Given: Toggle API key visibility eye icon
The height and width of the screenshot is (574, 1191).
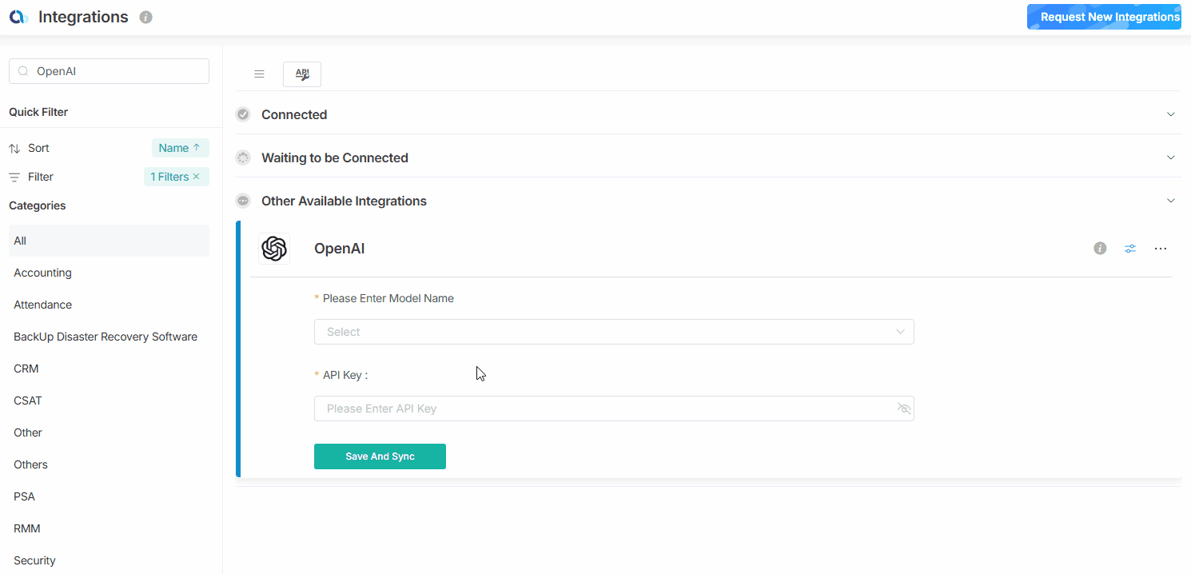Looking at the screenshot, I should (904, 409).
